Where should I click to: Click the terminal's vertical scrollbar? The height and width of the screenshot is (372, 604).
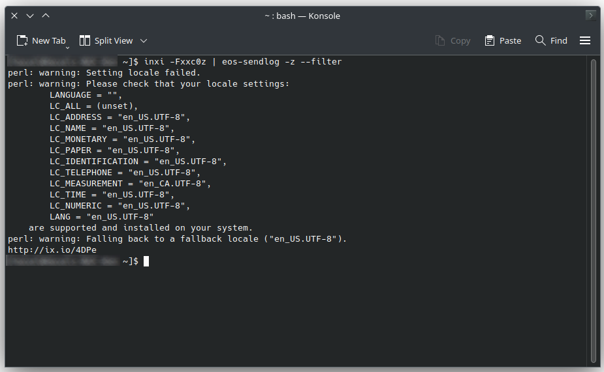[593, 210]
